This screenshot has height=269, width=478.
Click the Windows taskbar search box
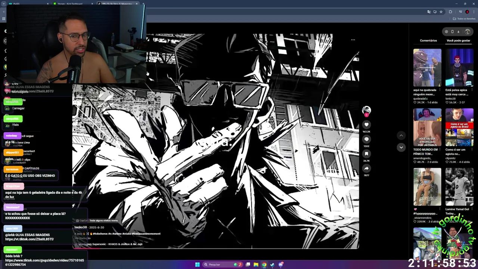[222, 265]
